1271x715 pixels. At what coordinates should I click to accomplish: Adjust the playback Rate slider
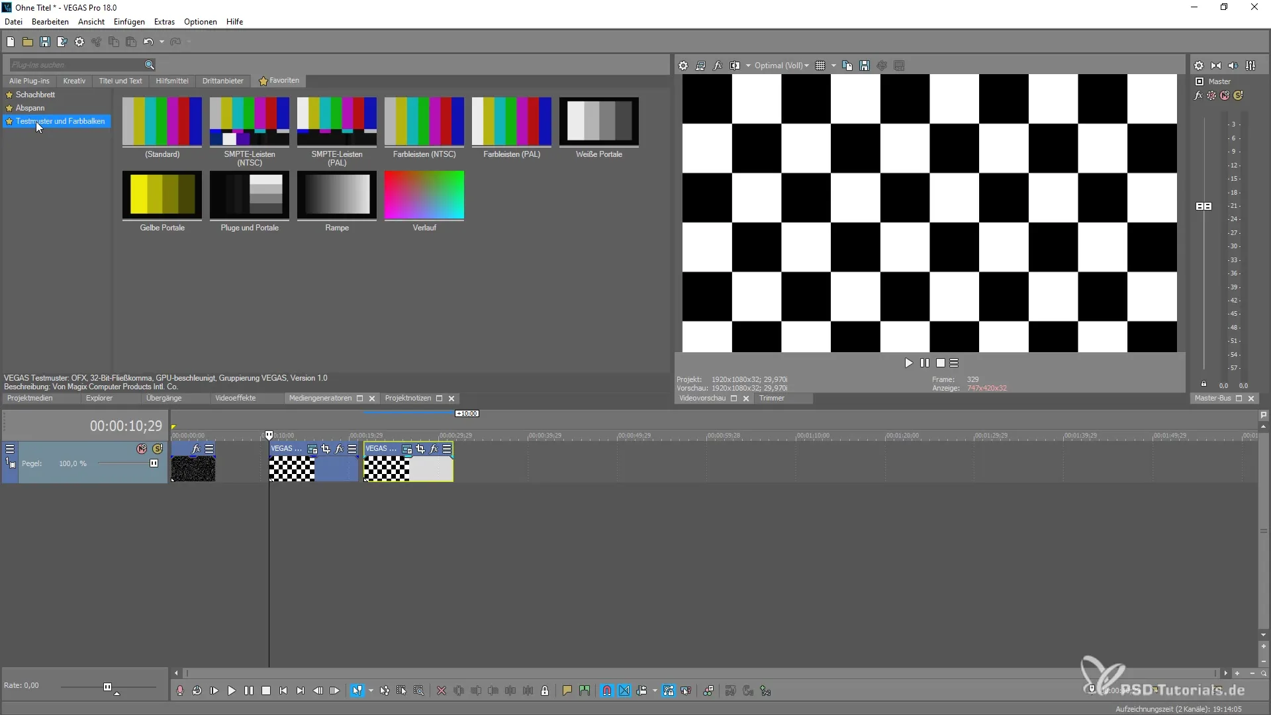click(x=107, y=687)
